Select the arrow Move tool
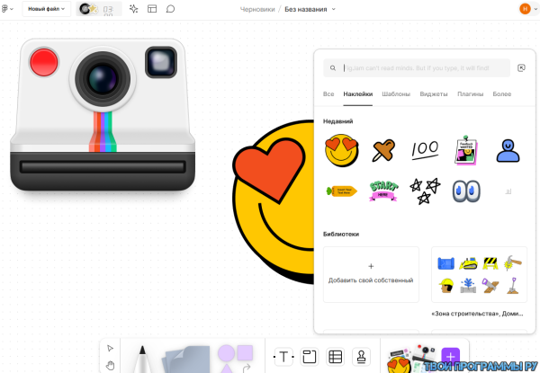Viewport: 540px width, 373px height. (110, 348)
